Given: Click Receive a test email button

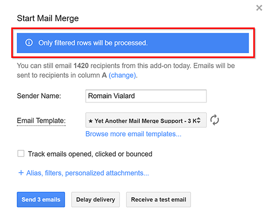Looking at the screenshot, I should coord(159,199).
